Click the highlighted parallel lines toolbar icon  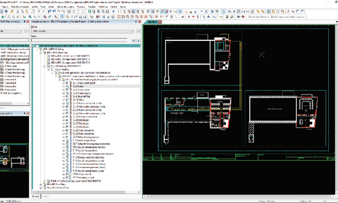click(x=180, y=12)
